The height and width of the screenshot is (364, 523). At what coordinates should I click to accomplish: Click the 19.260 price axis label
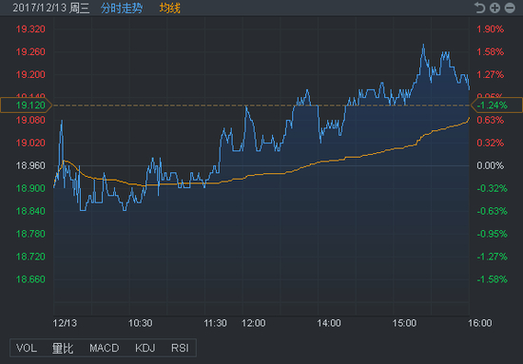(x=30, y=52)
